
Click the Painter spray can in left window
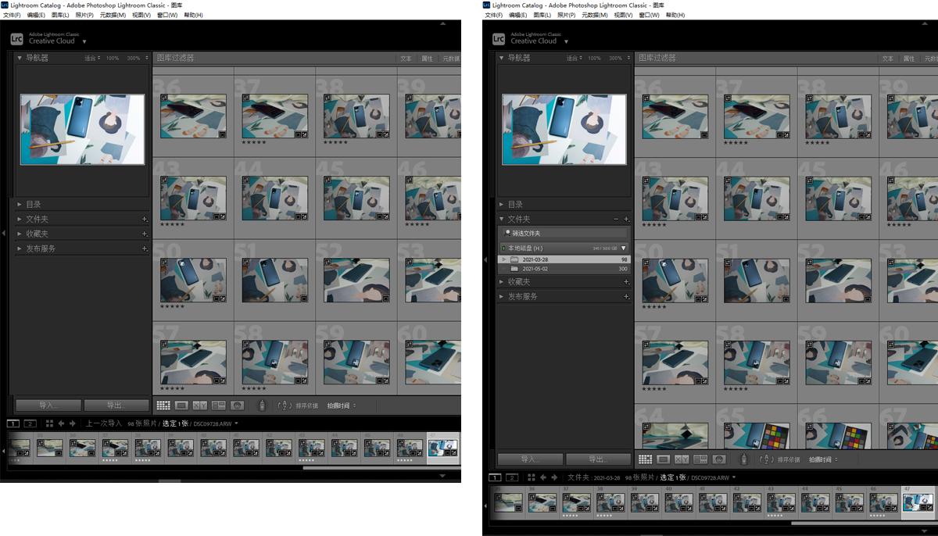(262, 406)
